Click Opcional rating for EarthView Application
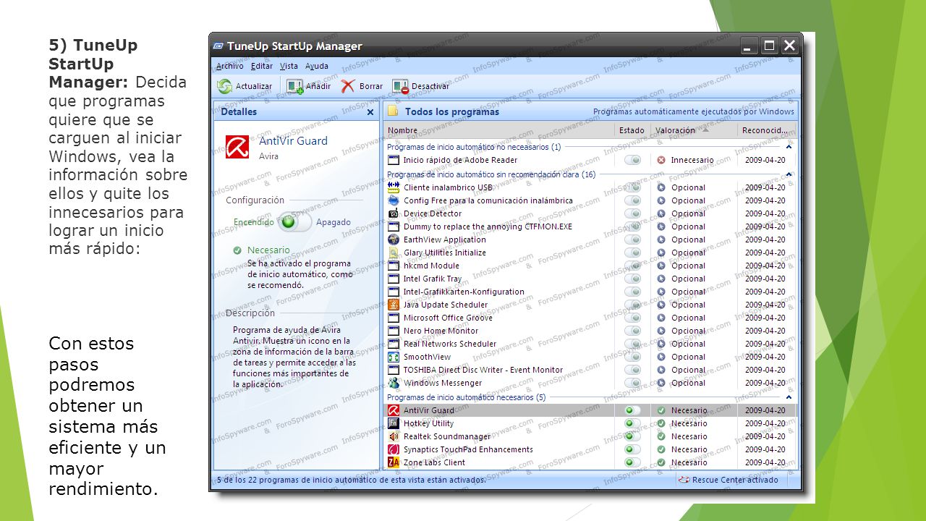The image size is (926, 521). 688,240
